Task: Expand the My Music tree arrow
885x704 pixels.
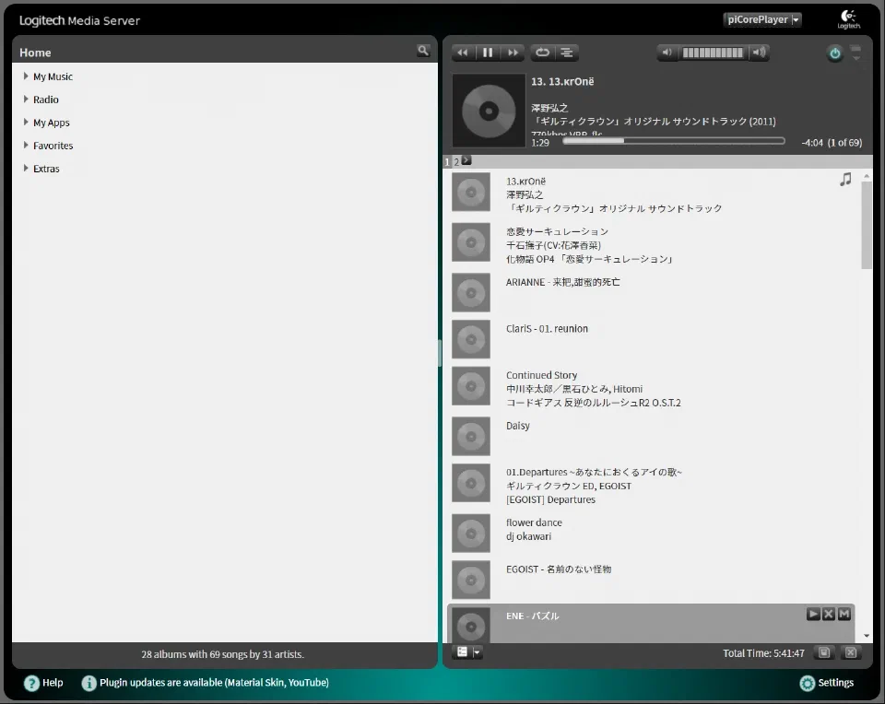Action: tap(26, 76)
